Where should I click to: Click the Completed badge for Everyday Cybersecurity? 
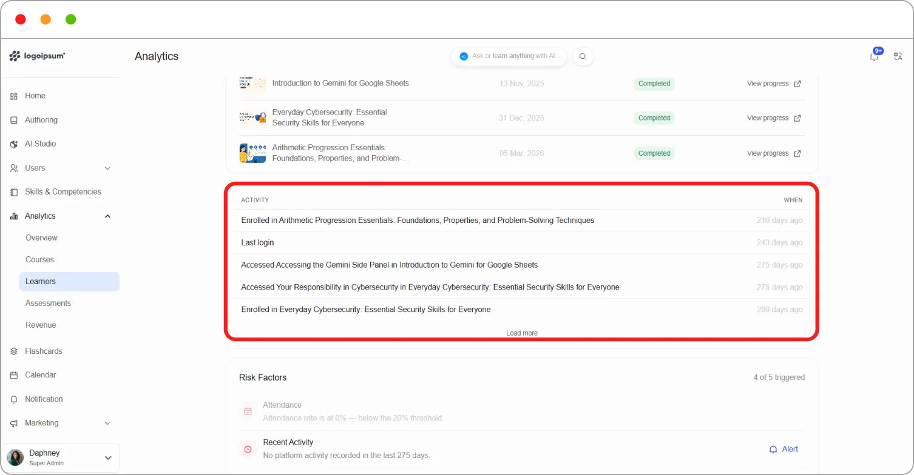(x=654, y=118)
